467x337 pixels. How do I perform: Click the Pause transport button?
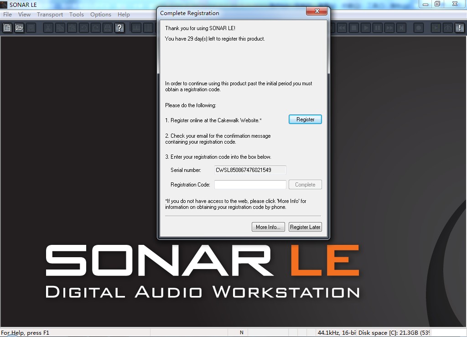point(378,28)
